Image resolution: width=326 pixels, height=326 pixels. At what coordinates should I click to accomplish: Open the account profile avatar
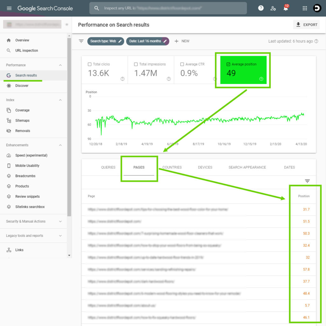pos(317,8)
